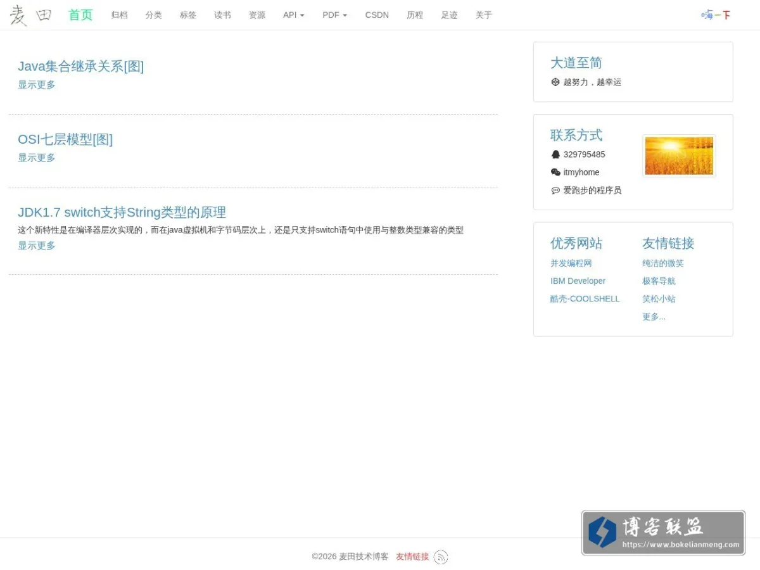Click the red 友情链接 link in the footer
Screen dimensions: 760x570
click(412, 557)
